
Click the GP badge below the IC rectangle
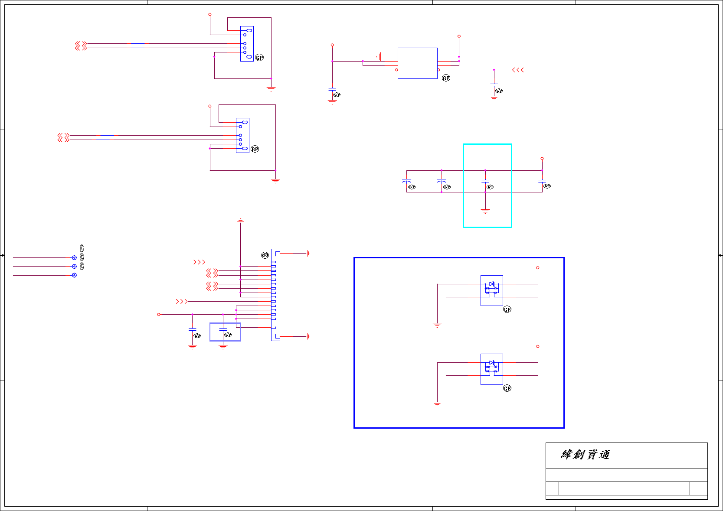point(446,78)
